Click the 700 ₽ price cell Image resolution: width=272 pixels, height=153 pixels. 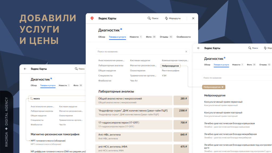[181, 125]
